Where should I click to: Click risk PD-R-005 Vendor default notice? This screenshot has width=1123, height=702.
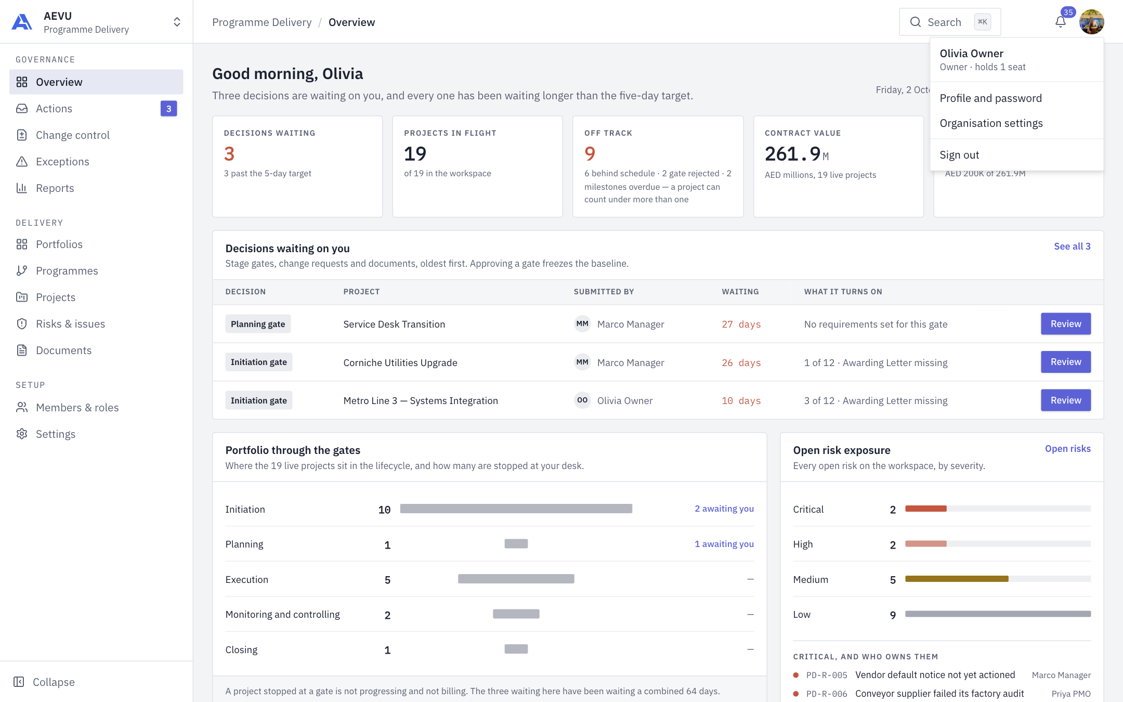click(942, 675)
